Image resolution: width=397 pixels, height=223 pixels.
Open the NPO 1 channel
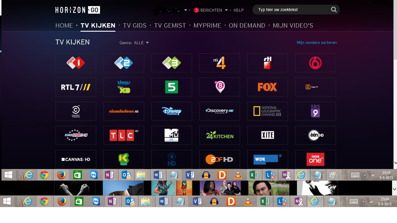click(76, 63)
